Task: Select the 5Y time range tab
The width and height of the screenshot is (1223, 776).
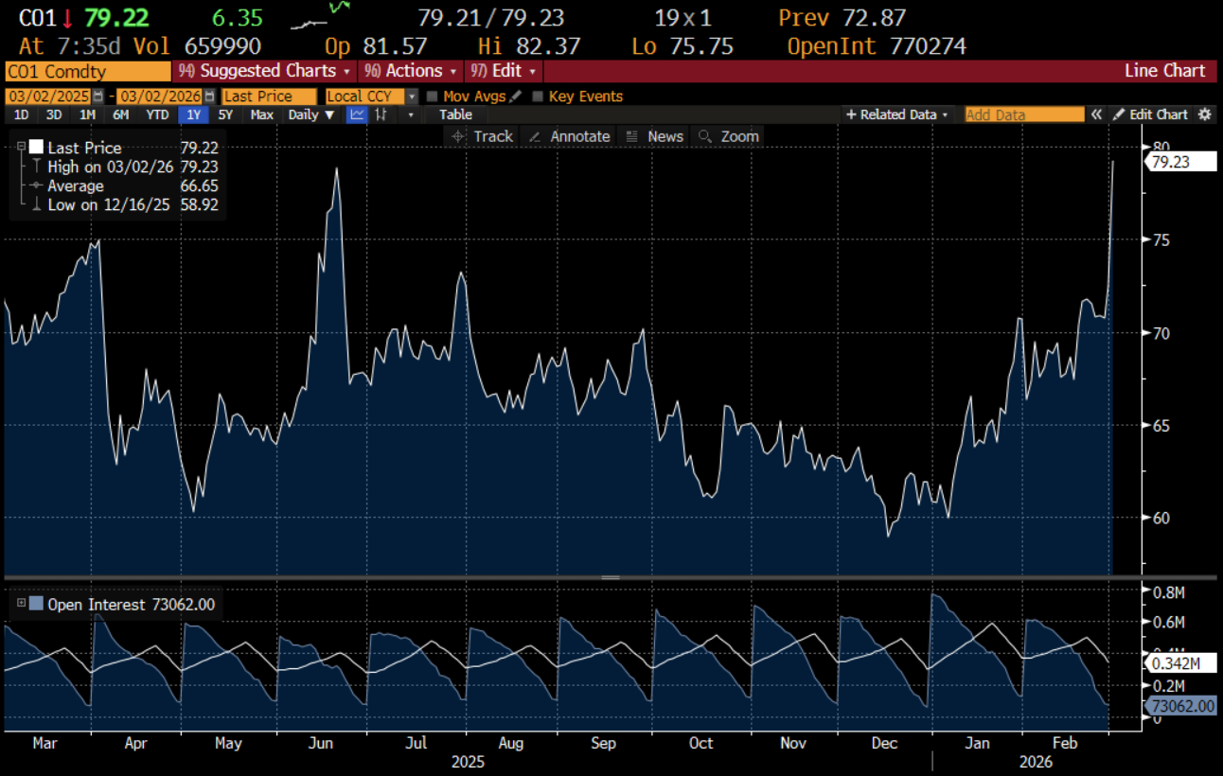Action: click(x=224, y=115)
